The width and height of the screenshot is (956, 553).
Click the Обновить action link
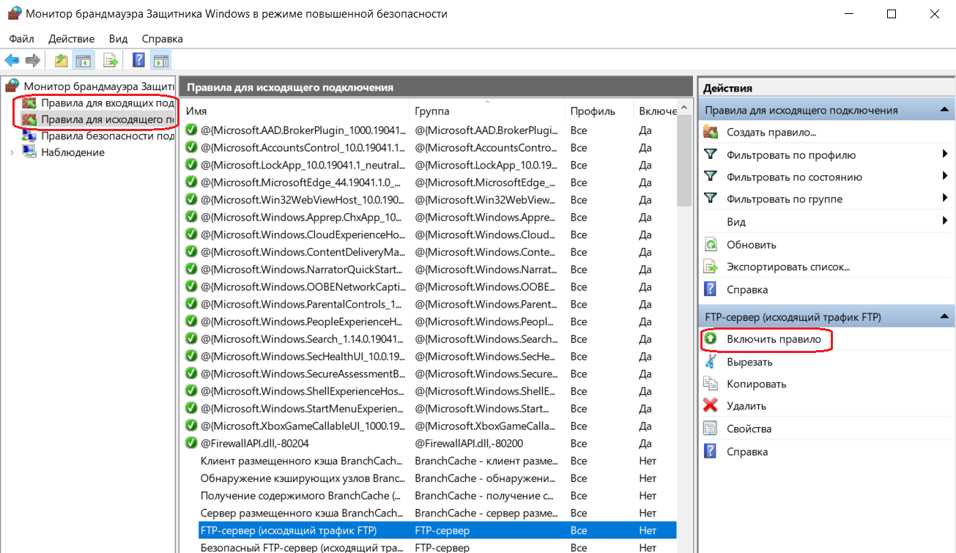pyautogui.click(x=752, y=245)
